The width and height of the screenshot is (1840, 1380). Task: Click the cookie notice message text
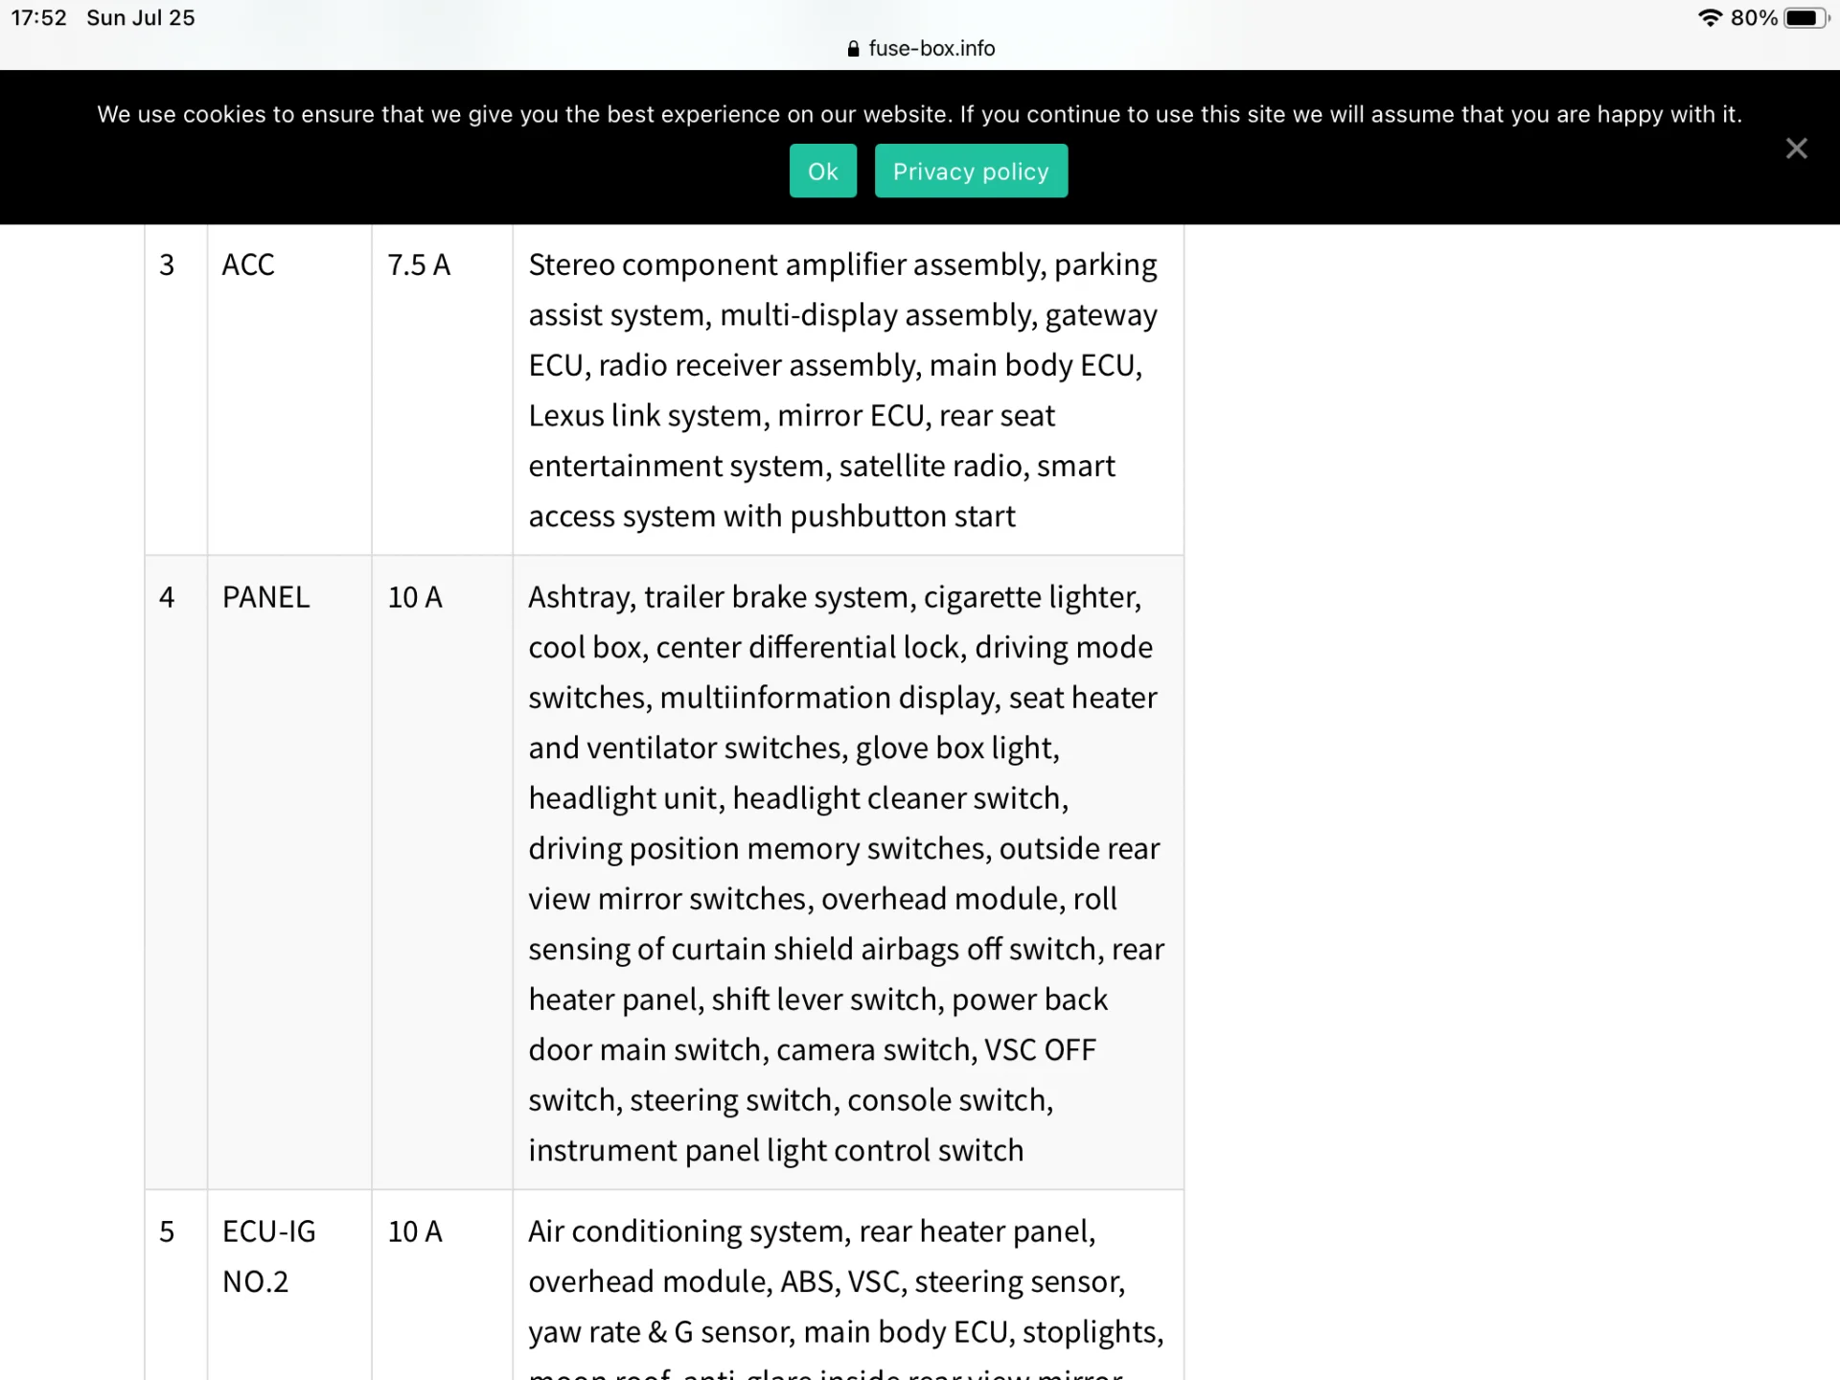(x=919, y=115)
